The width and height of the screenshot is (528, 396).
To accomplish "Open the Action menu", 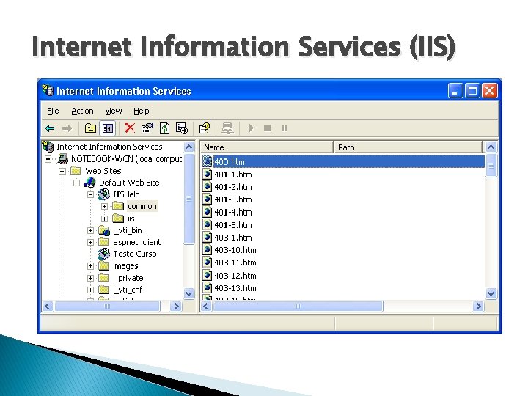I will tap(82, 111).
